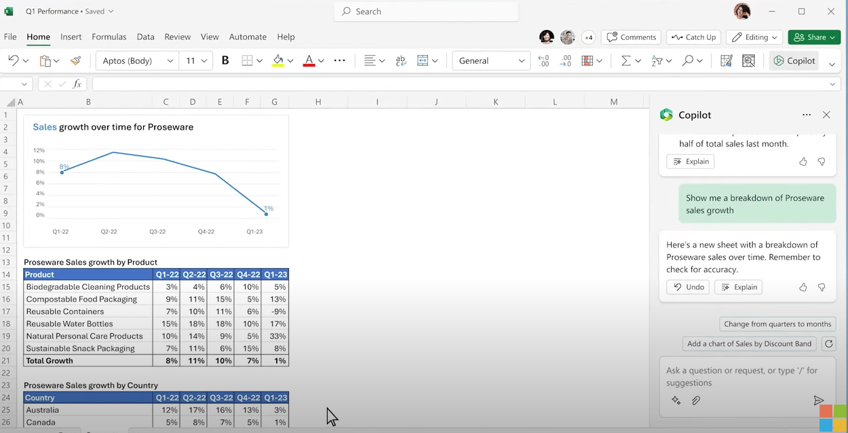Click the Search box in title bar
Viewport: 848px width, 433px height.
(426, 12)
